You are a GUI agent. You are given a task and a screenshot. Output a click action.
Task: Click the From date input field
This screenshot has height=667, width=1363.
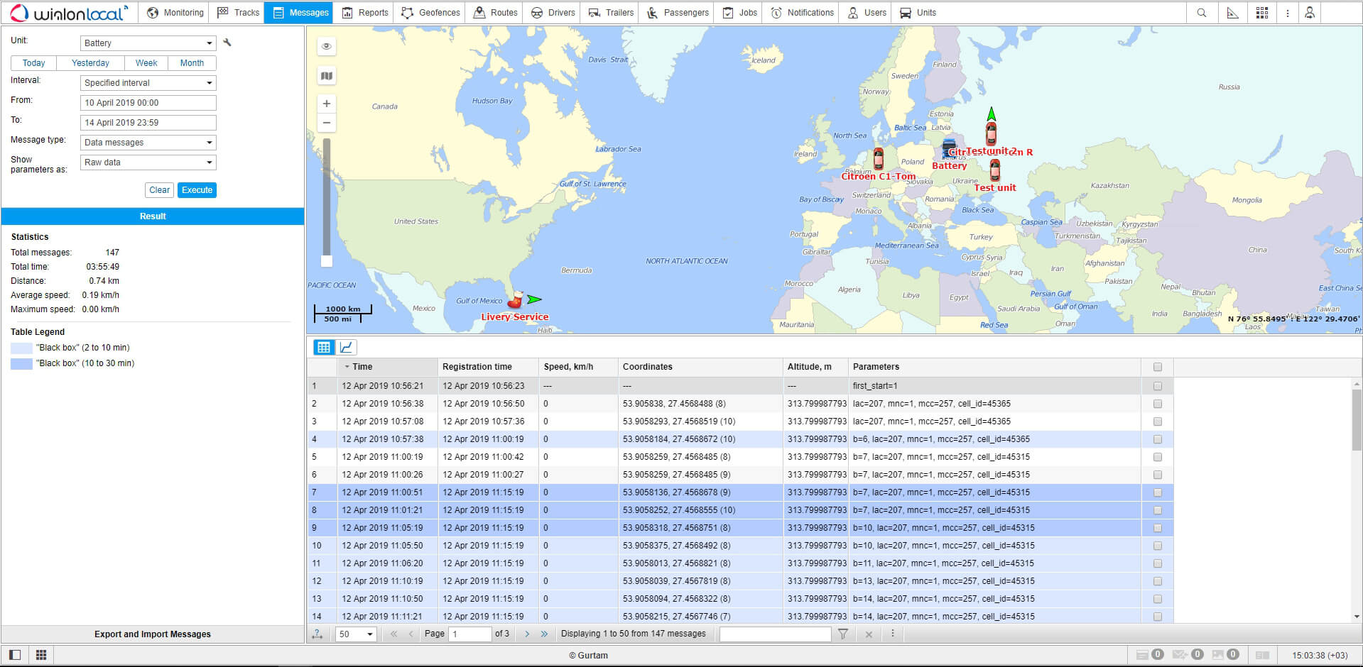coord(148,103)
